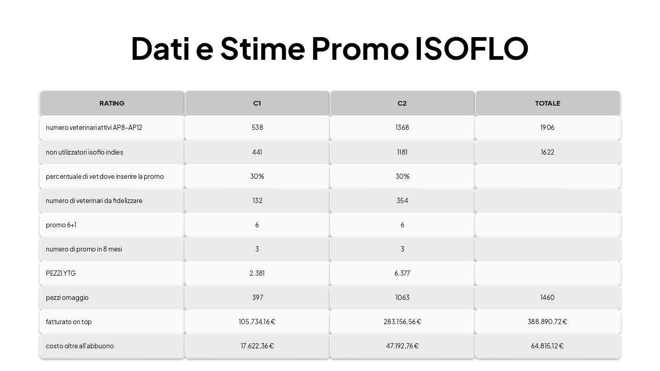Click the slide title Dati e Stime Promo ISOFLO
Screen dimensions: 660x371
click(x=329, y=48)
